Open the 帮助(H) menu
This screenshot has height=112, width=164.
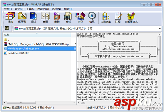68,9
